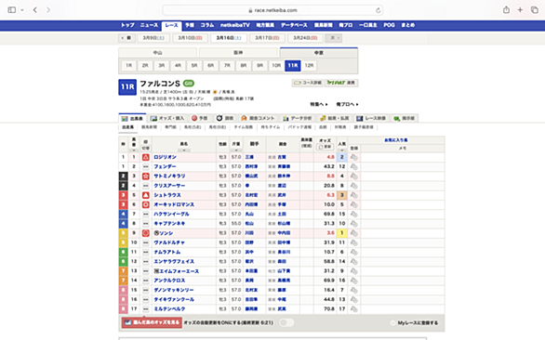
Task: Go forward with Safari's forward arrow
Action: 48,10
